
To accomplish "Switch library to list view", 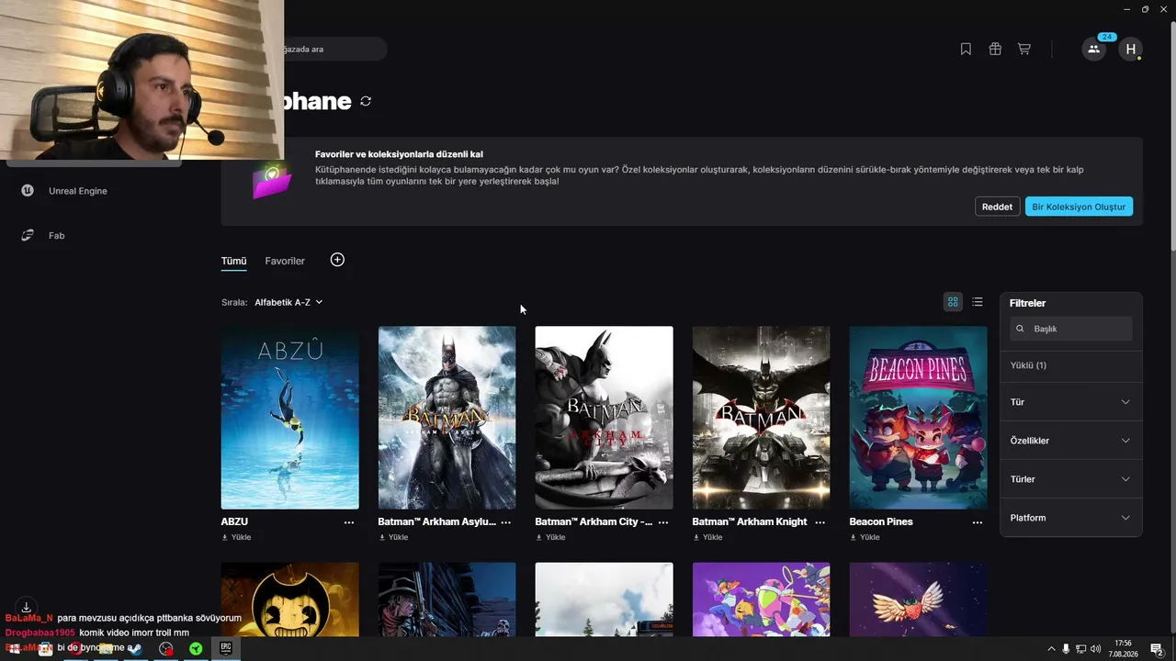I will click(978, 302).
